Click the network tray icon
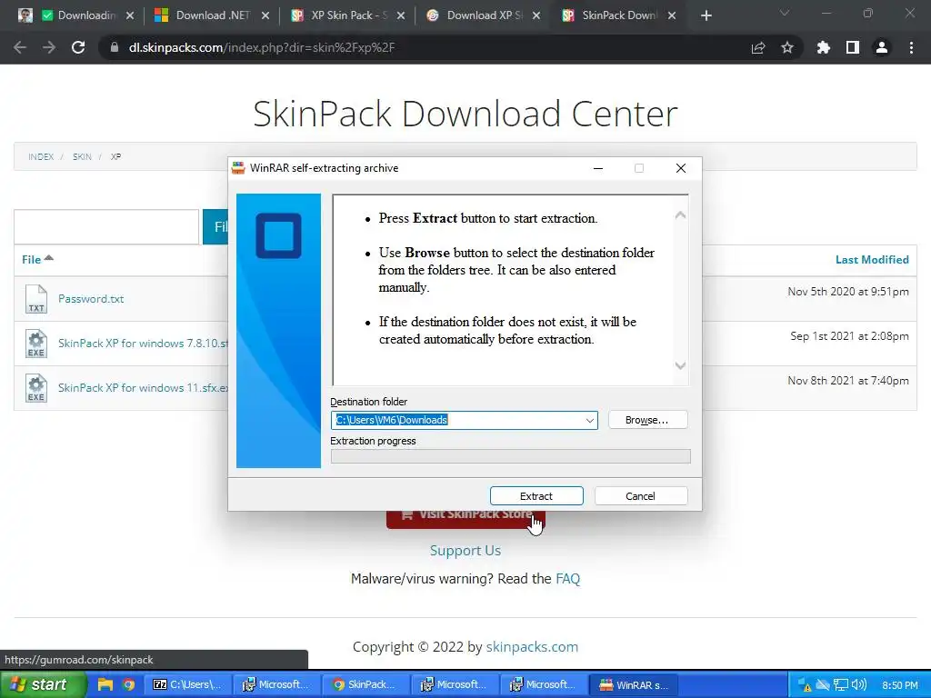 click(x=841, y=684)
